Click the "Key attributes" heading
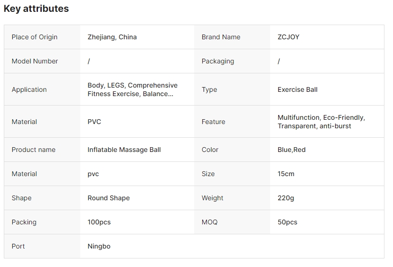Viewport: 393px width, 267px height. pos(36,9)
